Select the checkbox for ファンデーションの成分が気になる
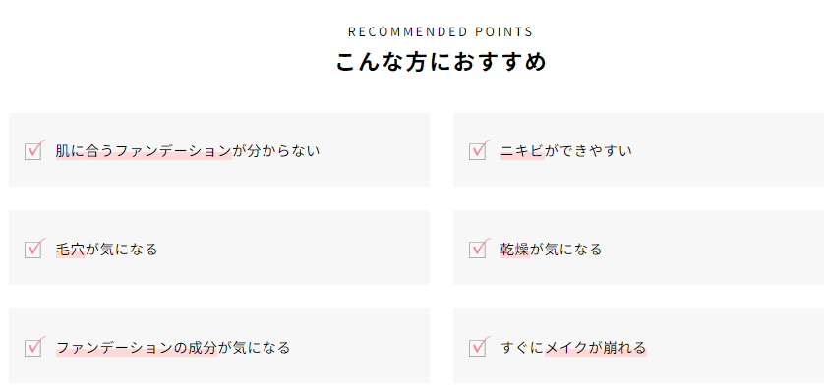Screen dimensions: 824x391 [x=34, y=347]
